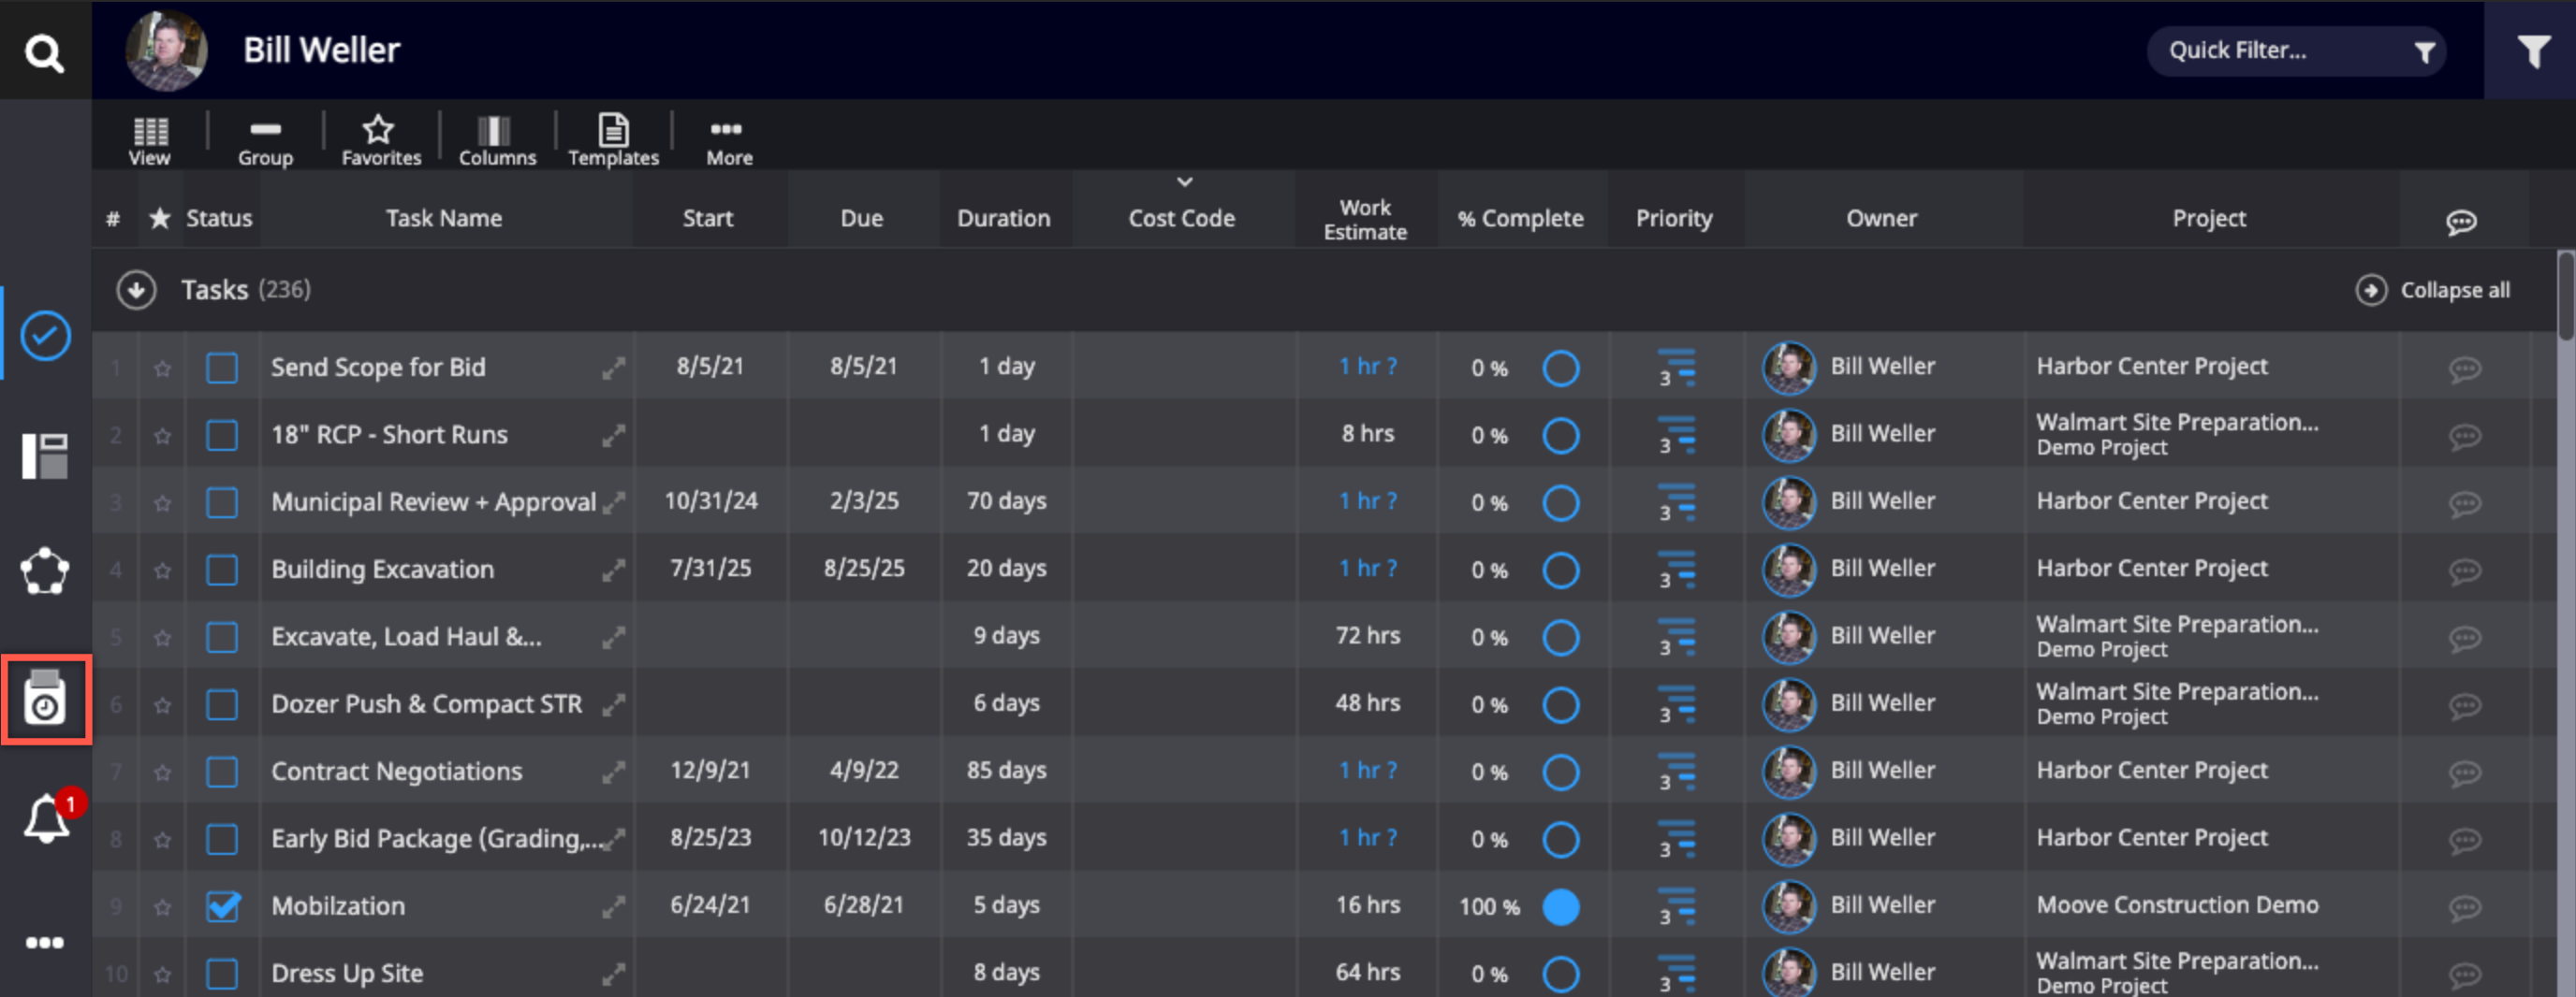Check the Early Bid Package status box

pyautogui.click(x=222, y=839)
